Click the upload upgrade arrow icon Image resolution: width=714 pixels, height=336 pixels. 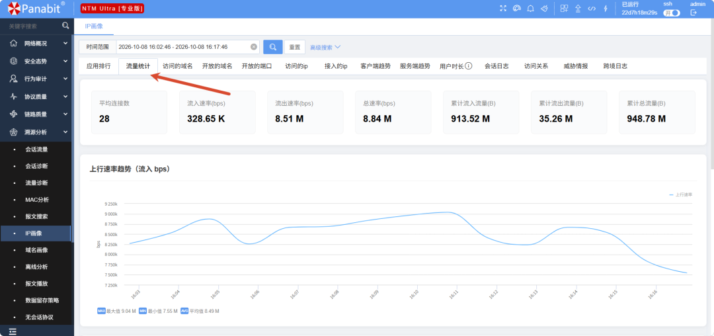tap(578, 8)
